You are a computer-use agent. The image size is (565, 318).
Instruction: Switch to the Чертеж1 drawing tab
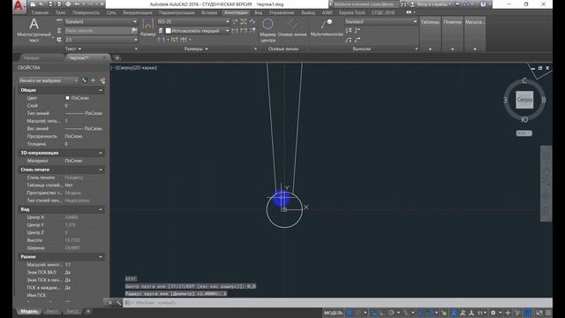click(x=79, y=57)
